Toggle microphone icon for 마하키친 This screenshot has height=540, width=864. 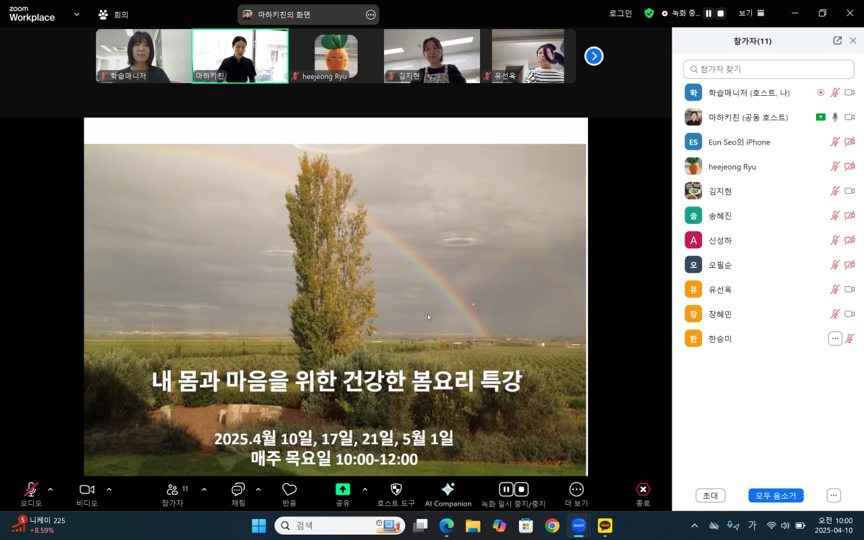(835, 117)
